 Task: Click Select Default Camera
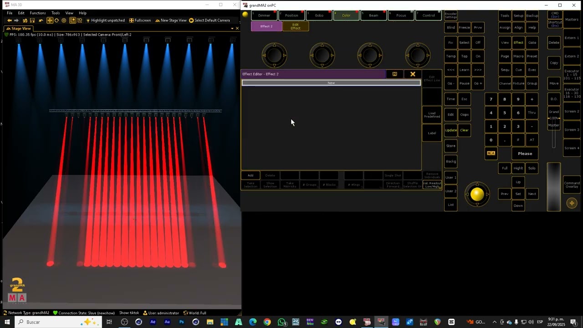209,20
